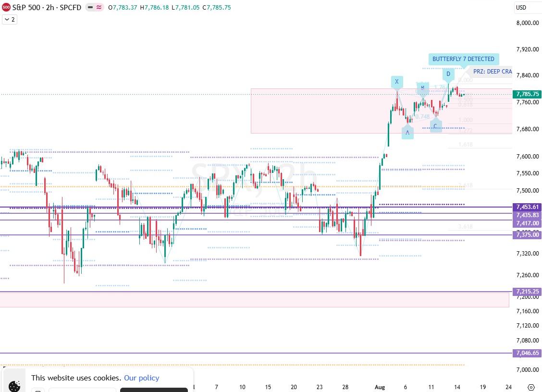Click the open value O7,783.37

pos(123,8)
